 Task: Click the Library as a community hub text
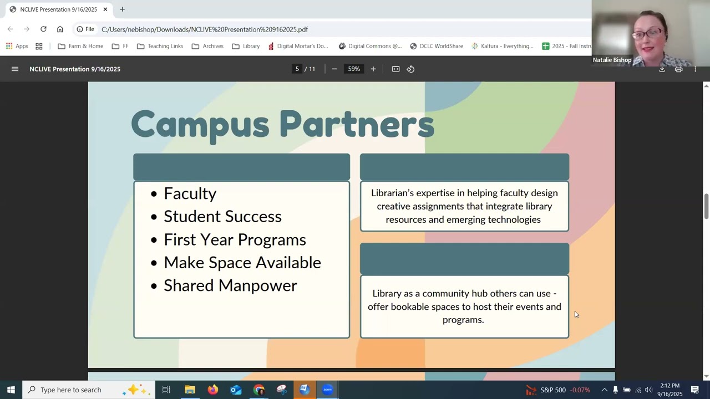click(x=464, y=306)
